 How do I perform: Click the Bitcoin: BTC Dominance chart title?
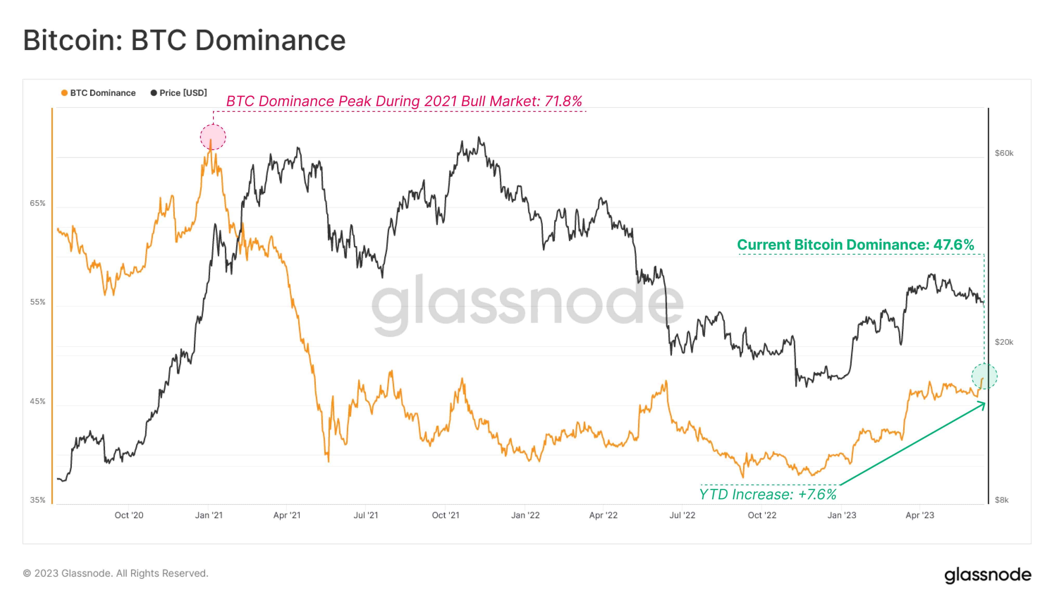[184, 40]
